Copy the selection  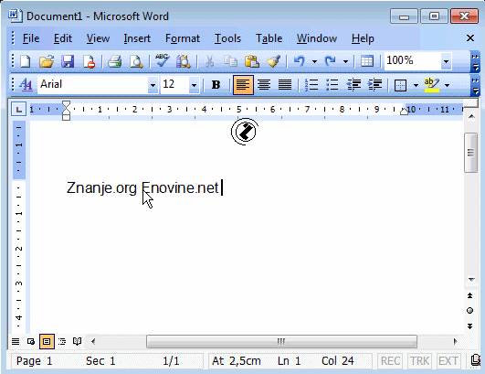pyautogui.click(x=230, y=61)
